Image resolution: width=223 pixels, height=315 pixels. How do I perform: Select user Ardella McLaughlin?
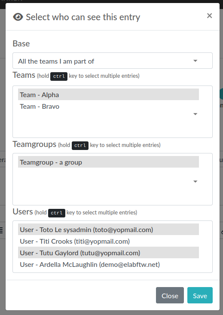[x=108, y=264]
